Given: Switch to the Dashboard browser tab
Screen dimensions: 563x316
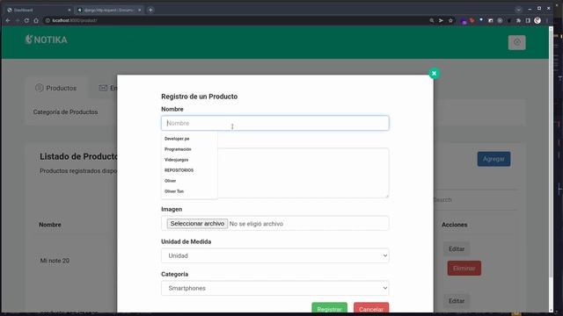Looking at the screenshot, I should 39,10.
